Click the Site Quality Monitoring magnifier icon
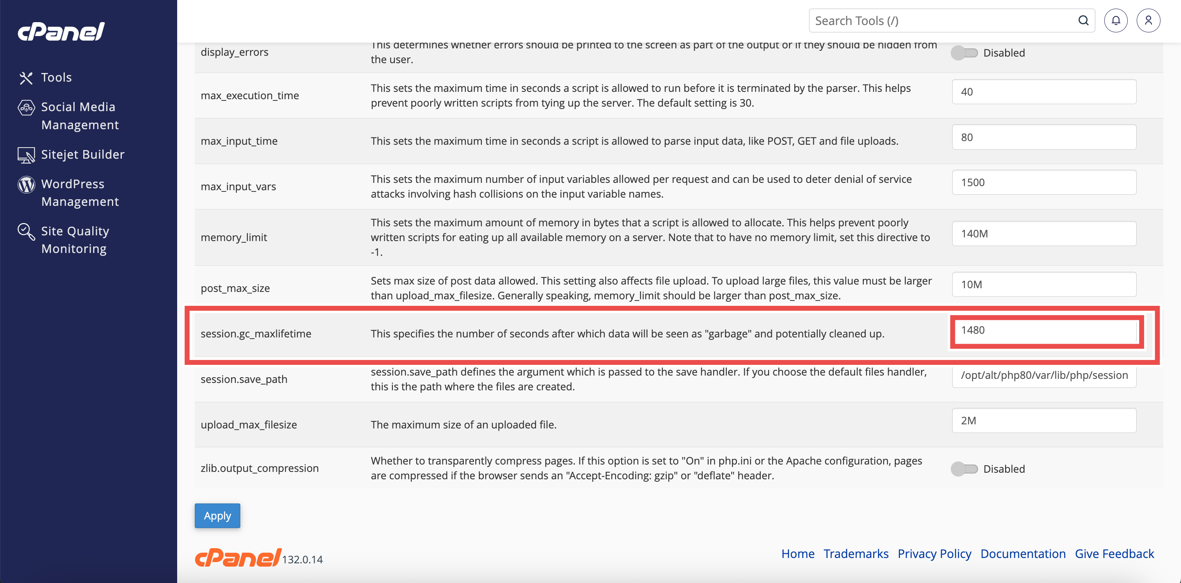Viewport: 1181px width, 583px height. [26, 232]
